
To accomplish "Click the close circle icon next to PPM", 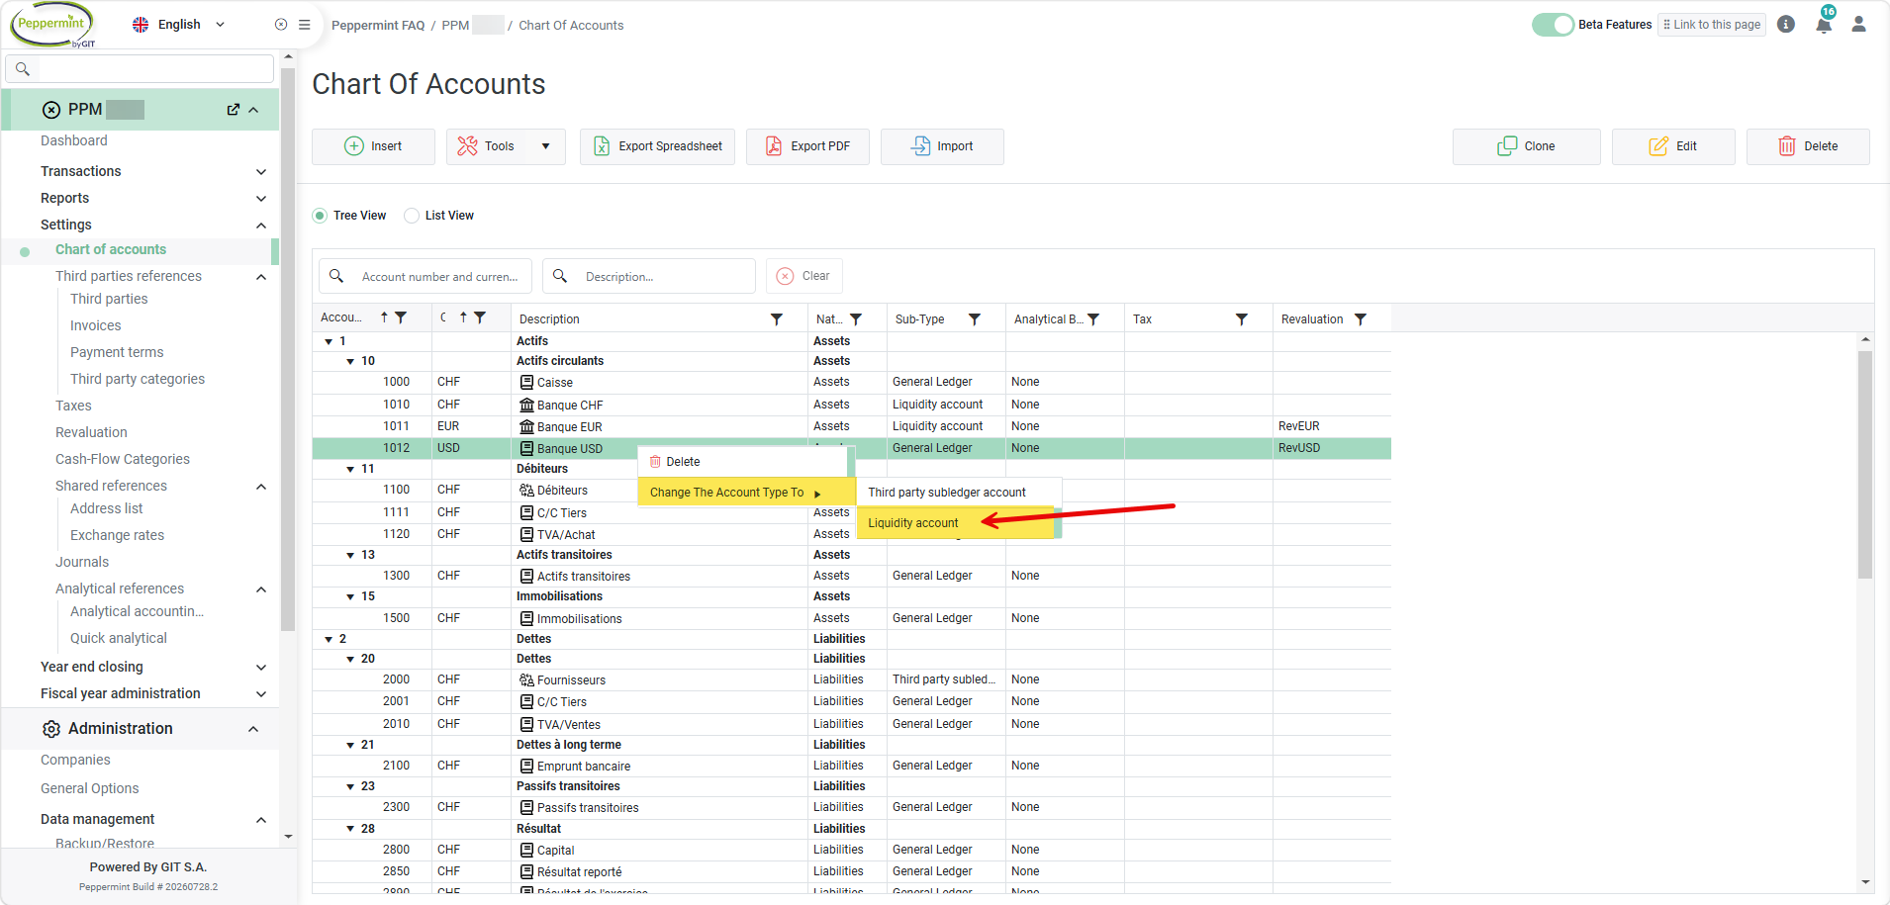I will tap(51, 110).
